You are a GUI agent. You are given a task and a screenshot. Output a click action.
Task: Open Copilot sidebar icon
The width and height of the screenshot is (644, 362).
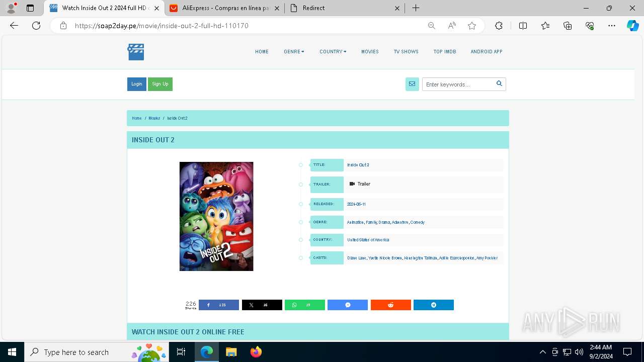click(632, 26)
